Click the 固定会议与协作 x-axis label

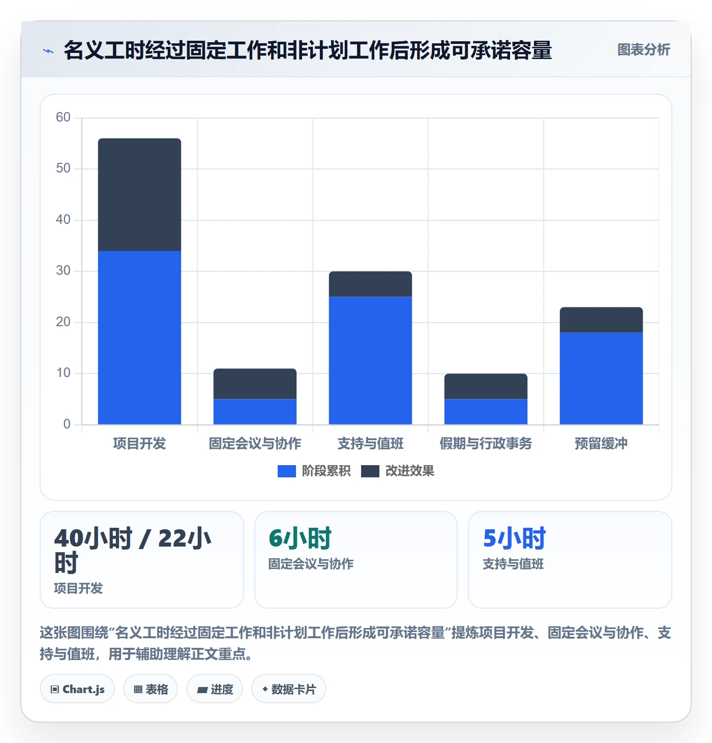point(255,444)
